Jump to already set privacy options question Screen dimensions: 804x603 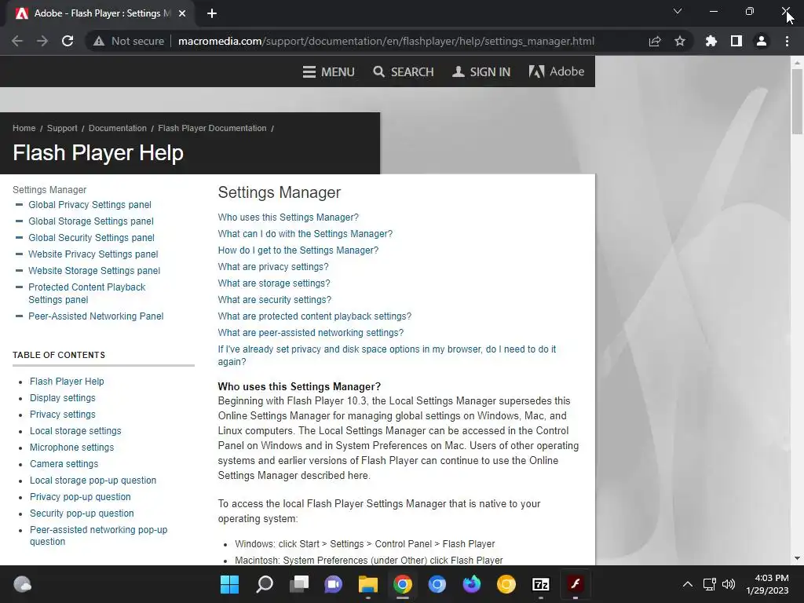386,356
